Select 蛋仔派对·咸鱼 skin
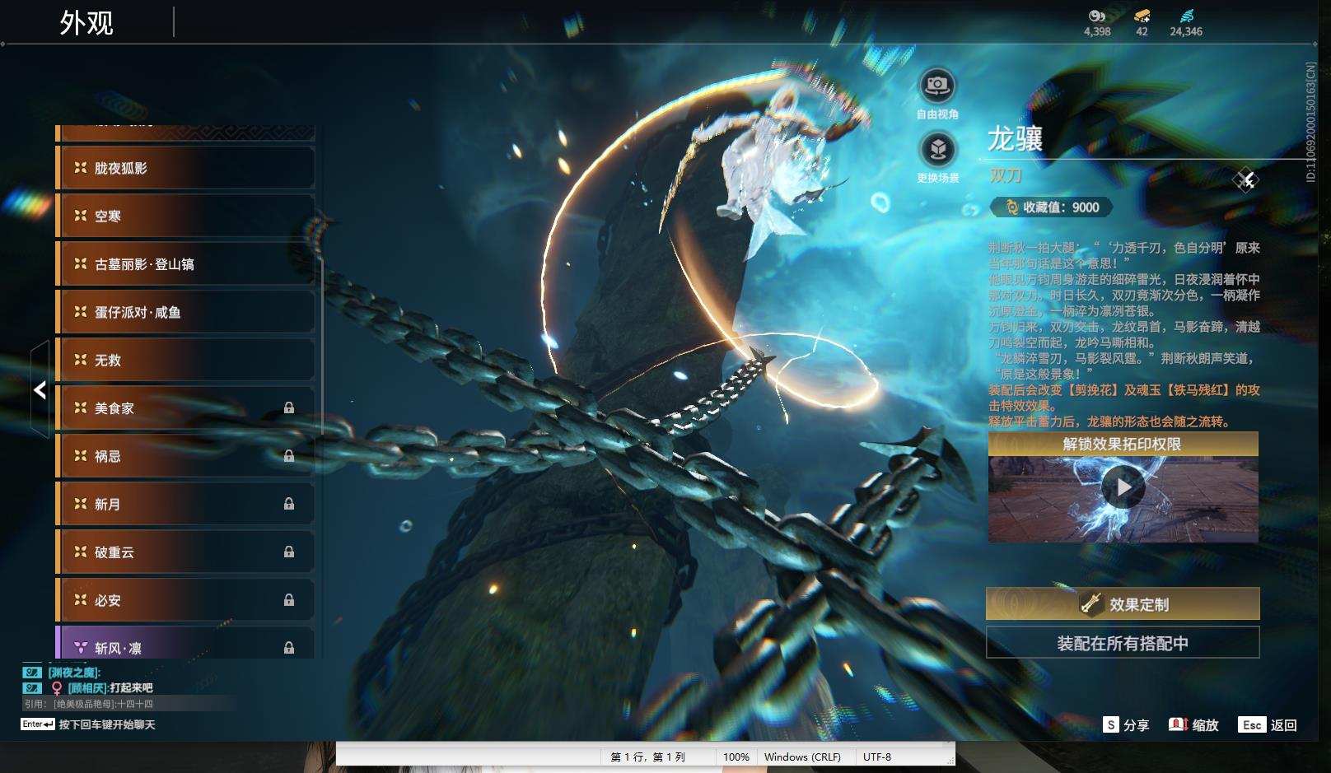The height and width of the screenshot is (773, 1331). pos(185,312)
